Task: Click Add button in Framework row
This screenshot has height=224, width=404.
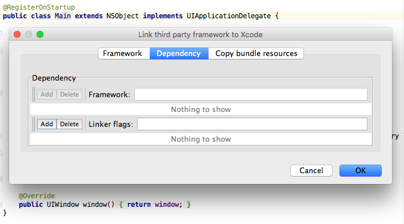Action: 47,94
